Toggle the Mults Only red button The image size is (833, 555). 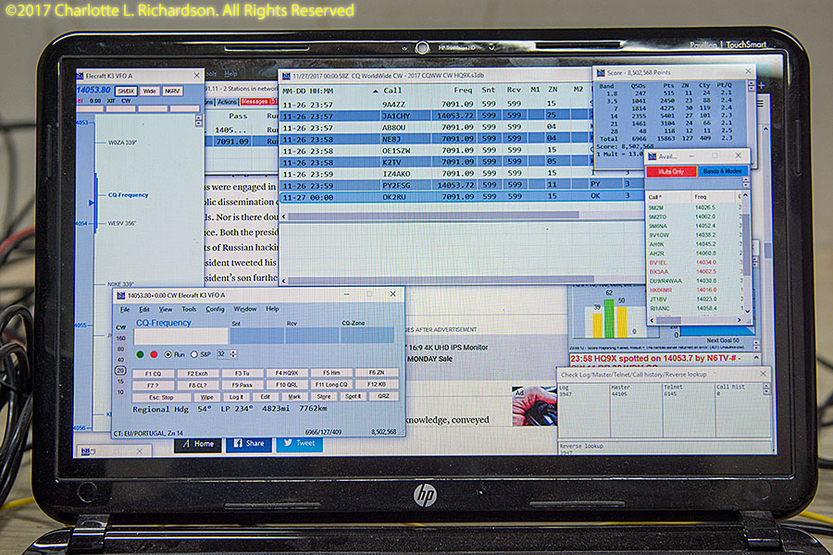click(x=671, y=172)
